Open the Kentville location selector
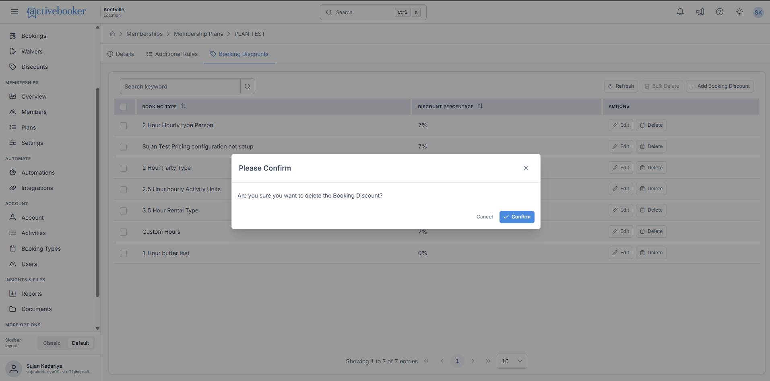This screenshot has height=381, width=770. tap(114, 12)
